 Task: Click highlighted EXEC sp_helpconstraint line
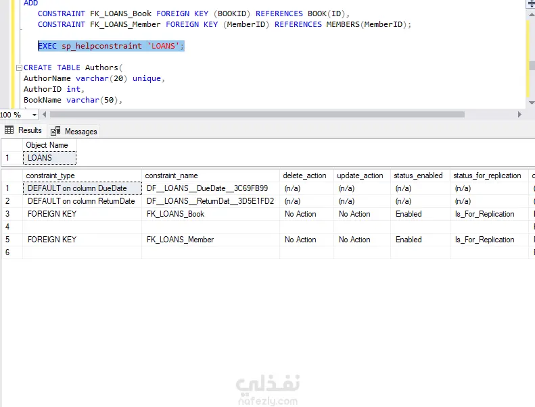coord(111,46)
